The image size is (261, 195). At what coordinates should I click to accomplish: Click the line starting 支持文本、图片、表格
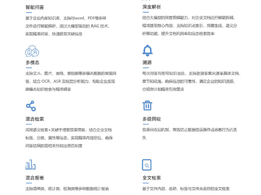(71, 73)
